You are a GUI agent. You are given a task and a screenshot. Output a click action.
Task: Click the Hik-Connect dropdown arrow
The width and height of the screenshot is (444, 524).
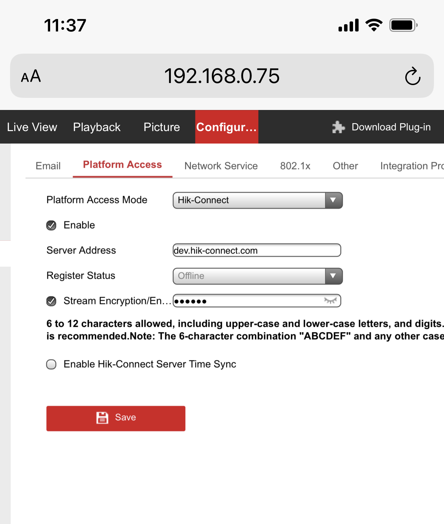[x=333, y=200]
